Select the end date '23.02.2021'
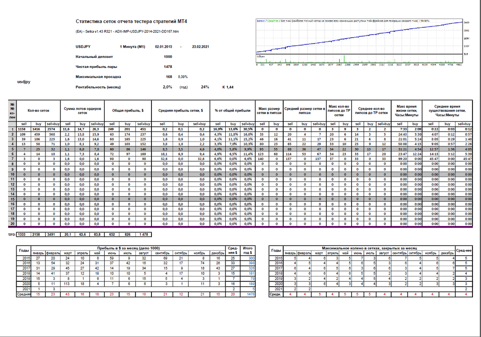481x337 pixels. pyautogui.click(x=200, y=47)
